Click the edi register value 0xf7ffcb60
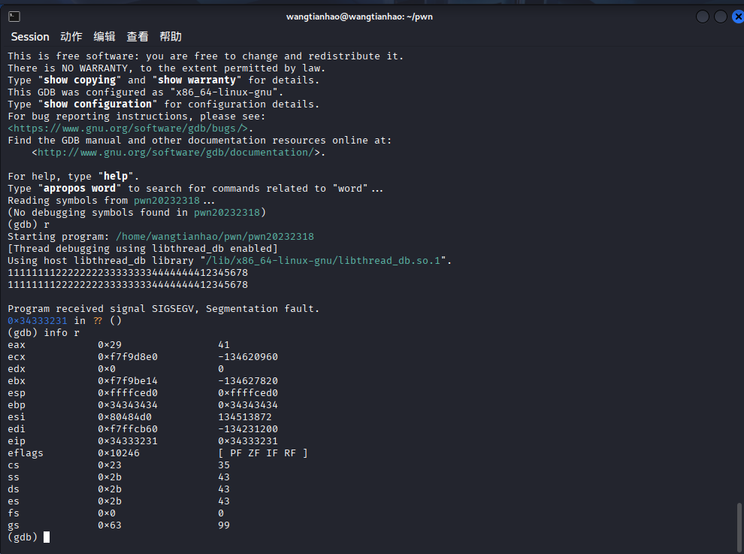The height and width of the screenshot is (554, 744). click(128, 428)
